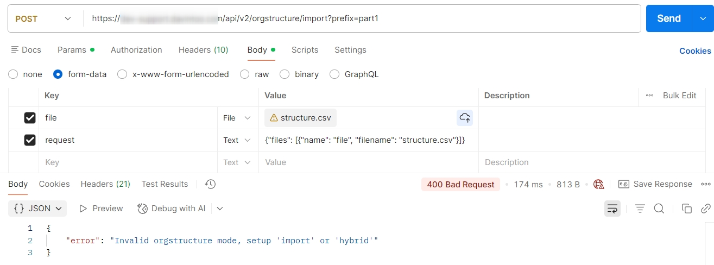
Task: Click Save Response button
Action: click(656, 184)
